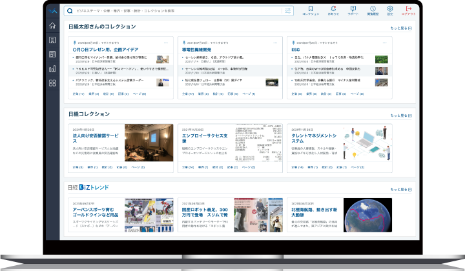Open the ellipsis menu on ESG card

[385, 43]
